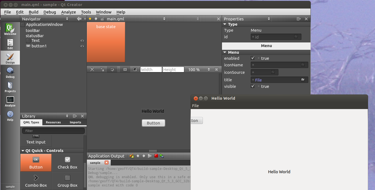
Task: Split the Properties panel
Action: coord(299,19)
